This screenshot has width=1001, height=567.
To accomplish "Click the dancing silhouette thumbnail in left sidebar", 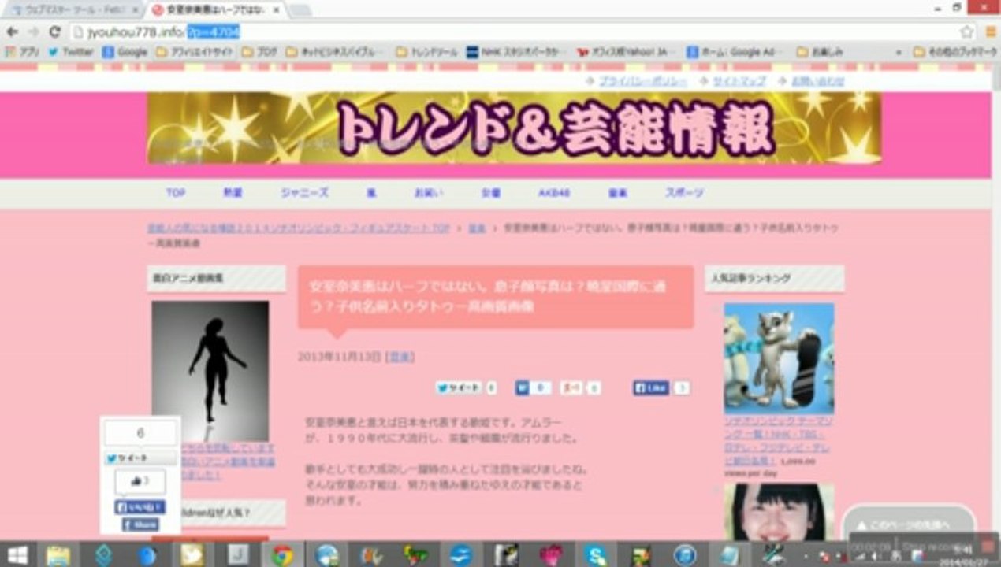I will [x=210, y=370].
